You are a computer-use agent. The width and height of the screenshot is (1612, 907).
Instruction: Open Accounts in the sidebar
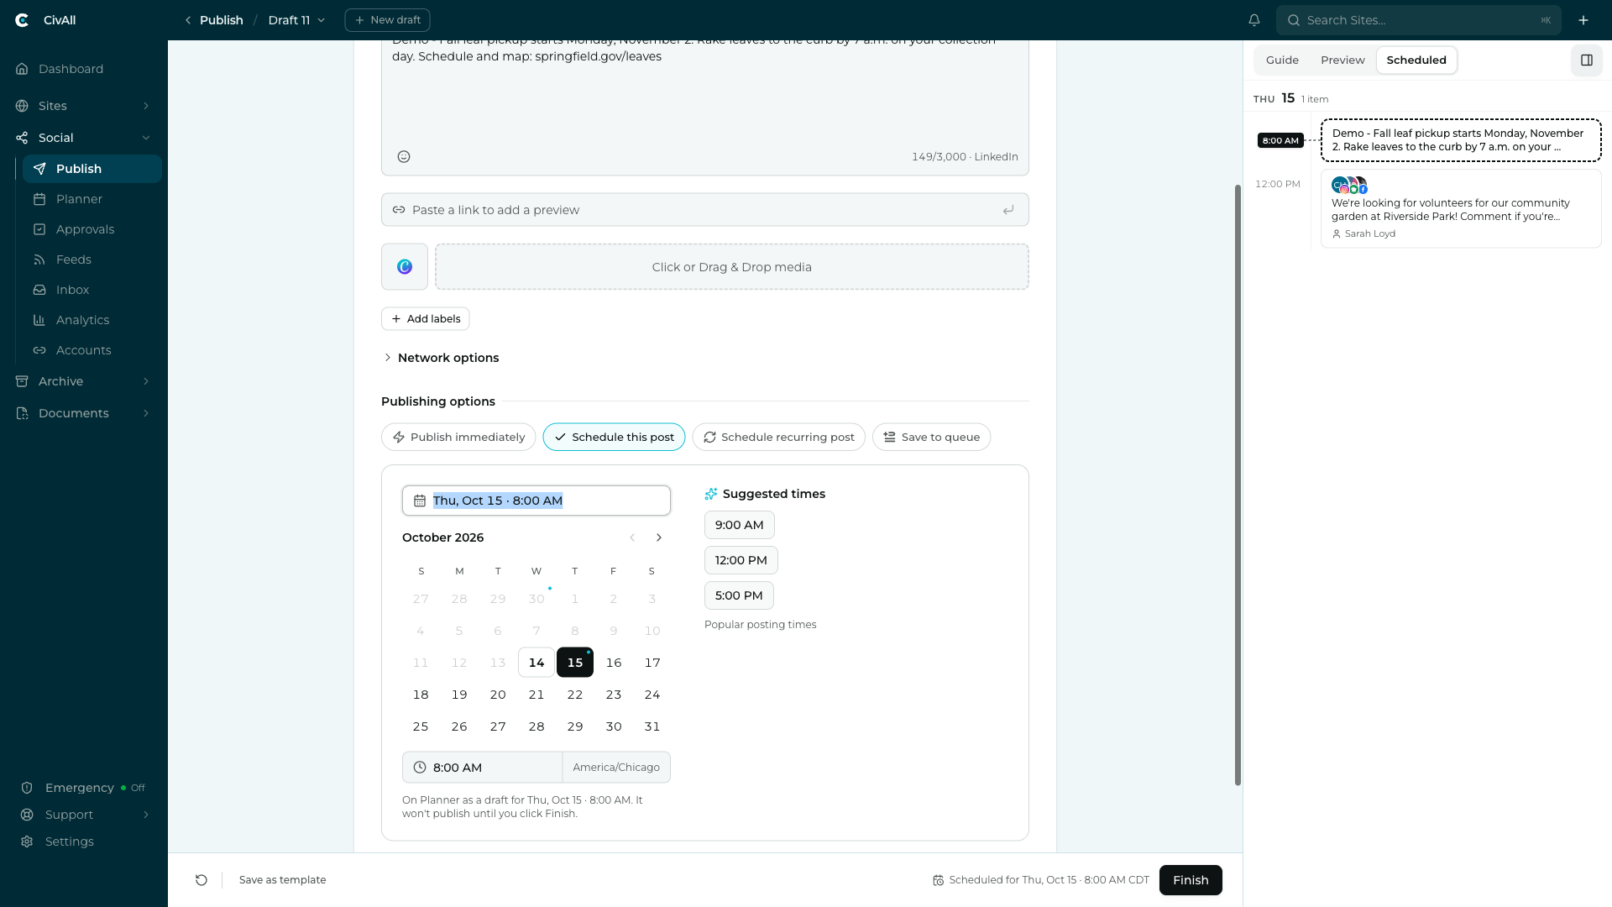point(92,350)
